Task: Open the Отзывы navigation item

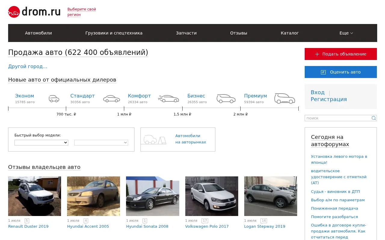Action: point(239,33)
